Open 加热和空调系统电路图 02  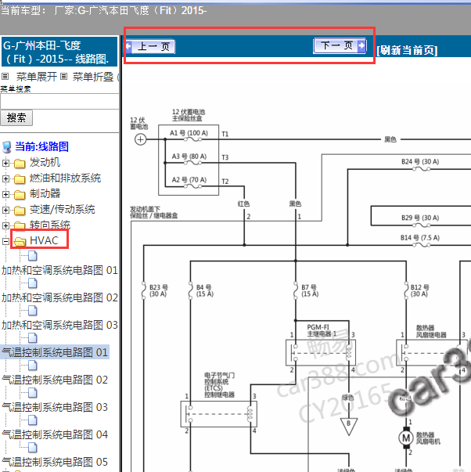coord(59,297)
